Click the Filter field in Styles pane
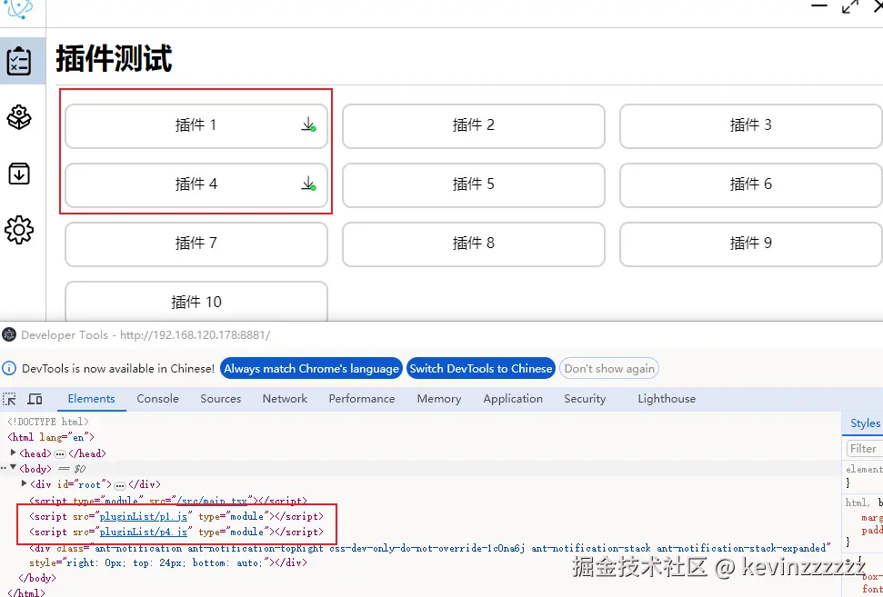 tap(865, 449)
